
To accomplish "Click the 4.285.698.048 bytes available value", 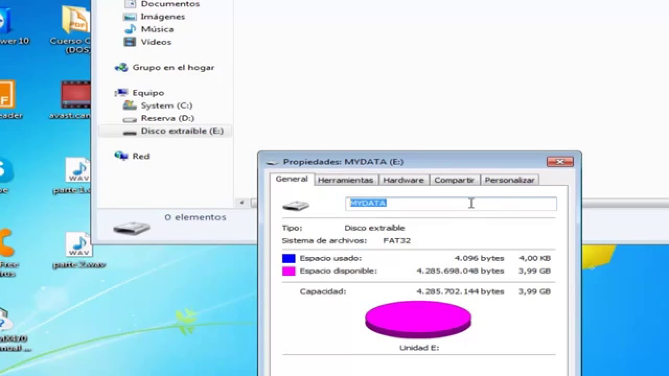I will coord(460,271).
